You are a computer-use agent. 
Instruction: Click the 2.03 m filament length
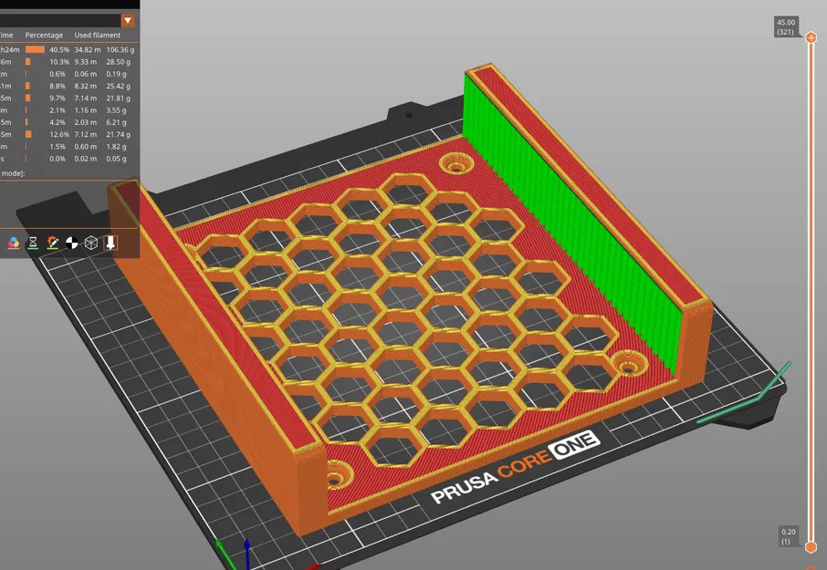coord(86,122)
